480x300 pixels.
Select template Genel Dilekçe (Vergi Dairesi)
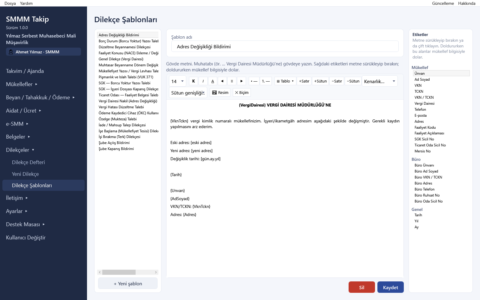[x=128, y=59]
